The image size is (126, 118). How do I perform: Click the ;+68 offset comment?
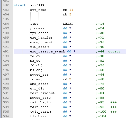click(100, 79)
